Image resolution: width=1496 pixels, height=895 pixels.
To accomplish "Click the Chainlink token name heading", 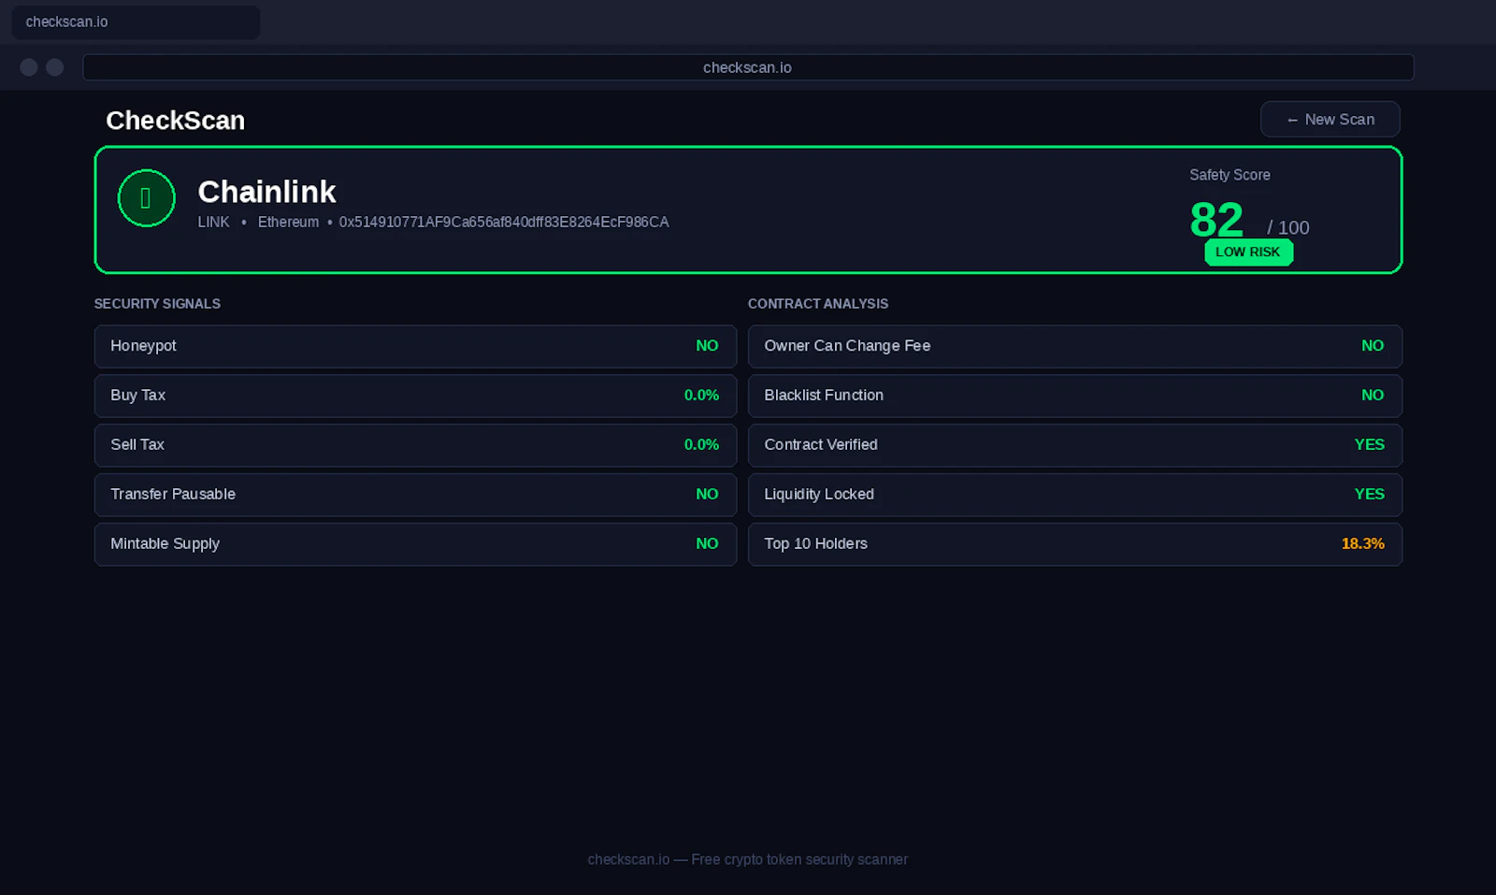I will pos(266,192).
